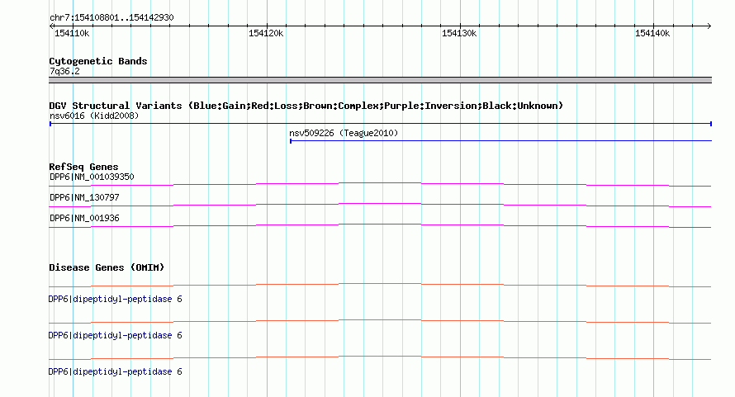Screen dimensions: 735x397
Task: Click the left arrow of the ruler
Action: point(51,26)
